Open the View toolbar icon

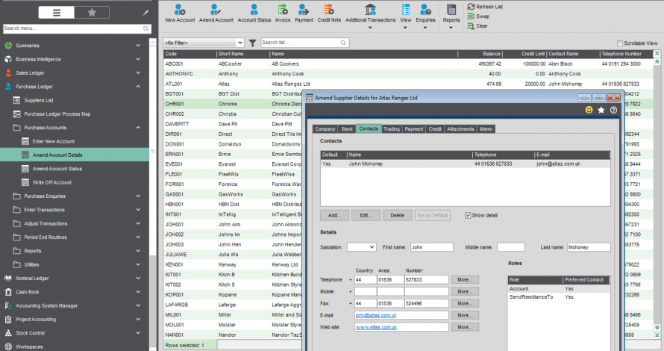(x=405, y=16)
